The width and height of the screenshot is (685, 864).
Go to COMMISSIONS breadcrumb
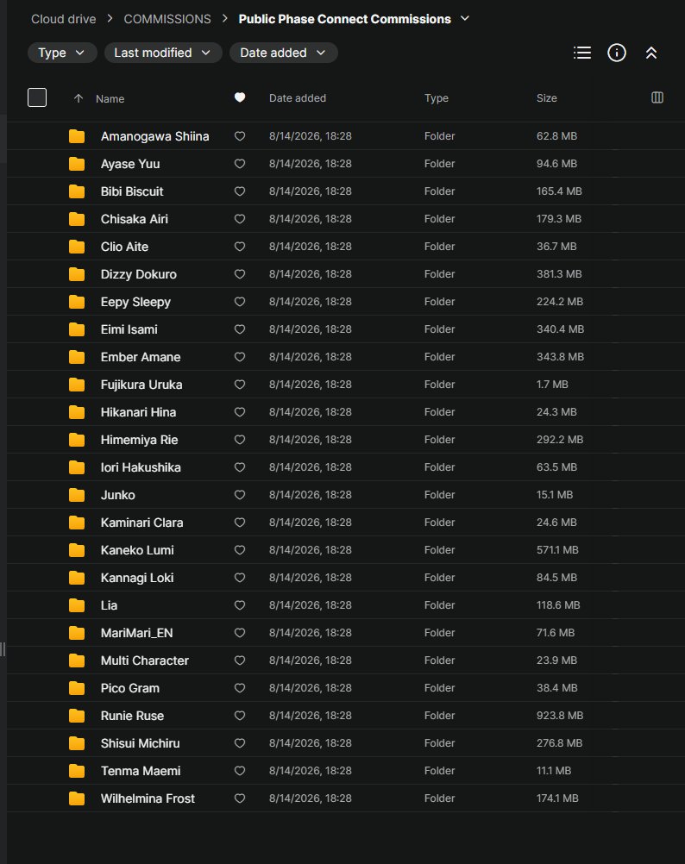[x=167, y=19]
